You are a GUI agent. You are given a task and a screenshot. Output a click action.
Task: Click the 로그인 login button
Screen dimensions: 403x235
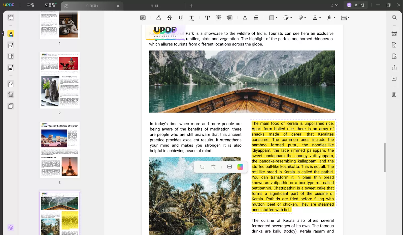click(x=356, y=5)
